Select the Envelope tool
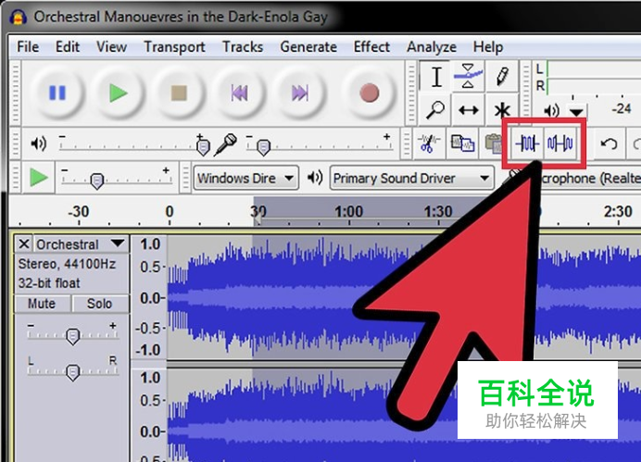641x462 pixels. coord(468,77)
